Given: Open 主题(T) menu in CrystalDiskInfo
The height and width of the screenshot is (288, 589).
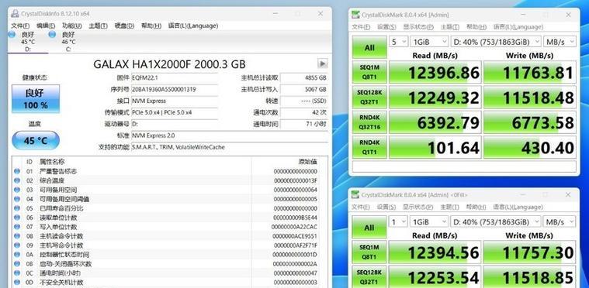Looking at the screenshot, I should [98, 26].
